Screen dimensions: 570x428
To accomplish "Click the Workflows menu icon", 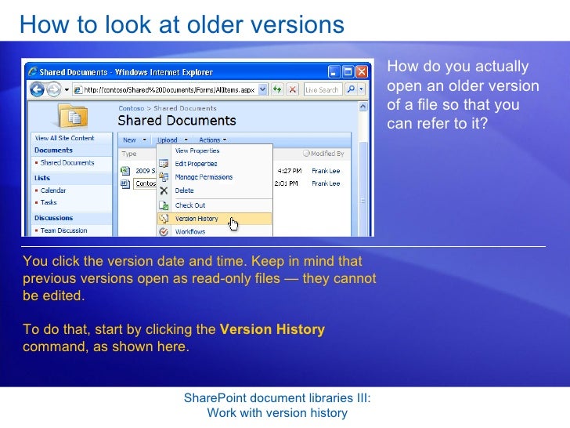I will tap(164, 231).
